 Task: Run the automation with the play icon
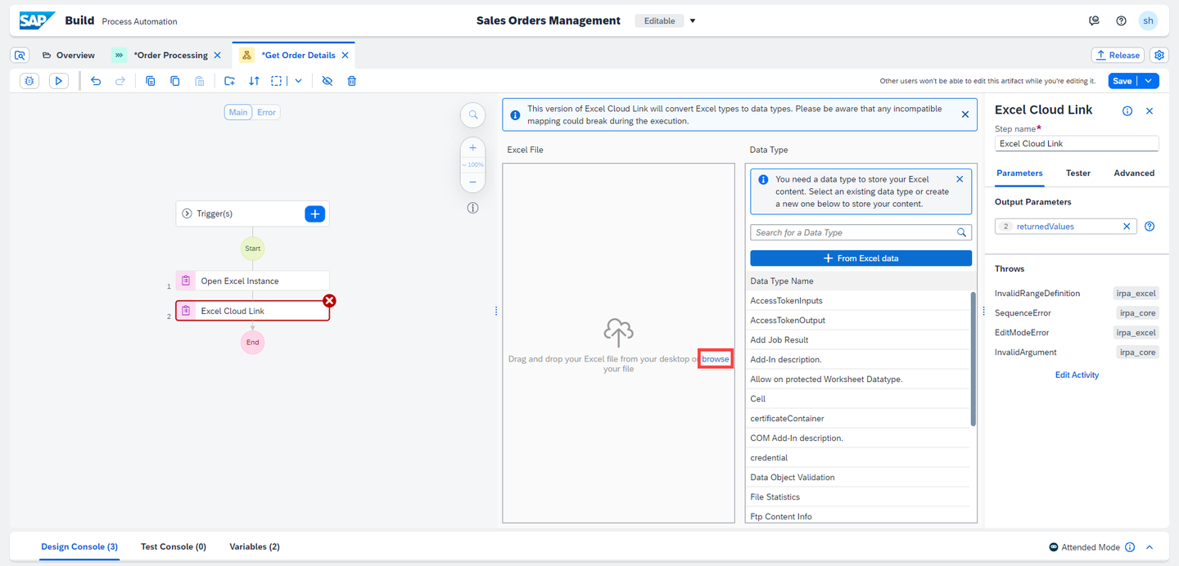(58, 81)
